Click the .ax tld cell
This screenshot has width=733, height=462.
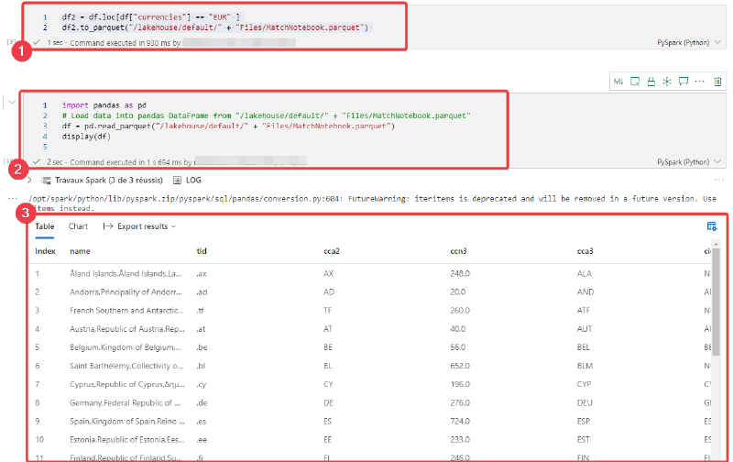point(202,273)
